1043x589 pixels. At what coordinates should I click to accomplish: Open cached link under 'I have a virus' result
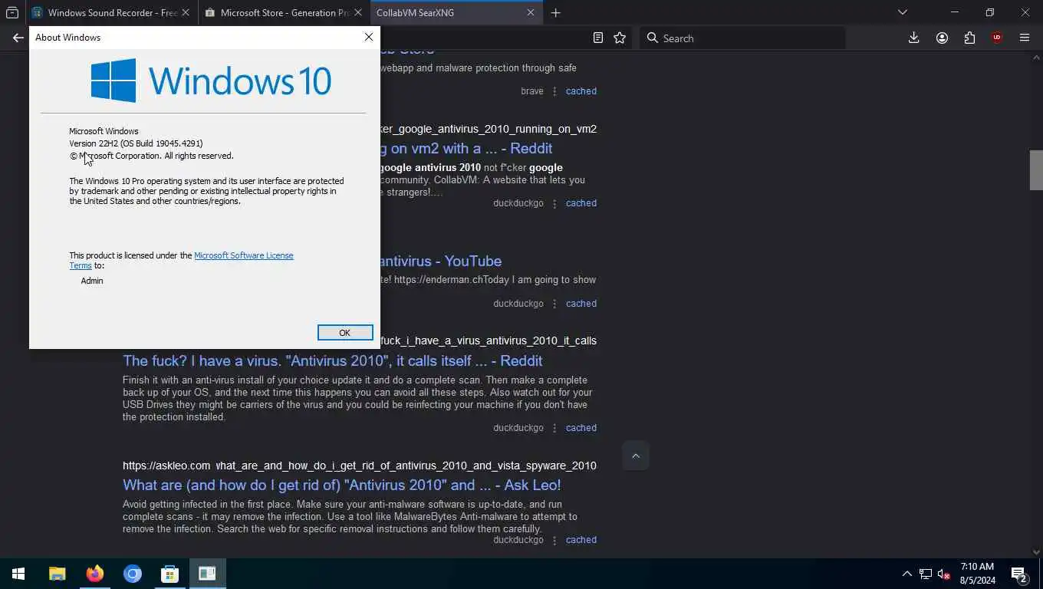581,428
